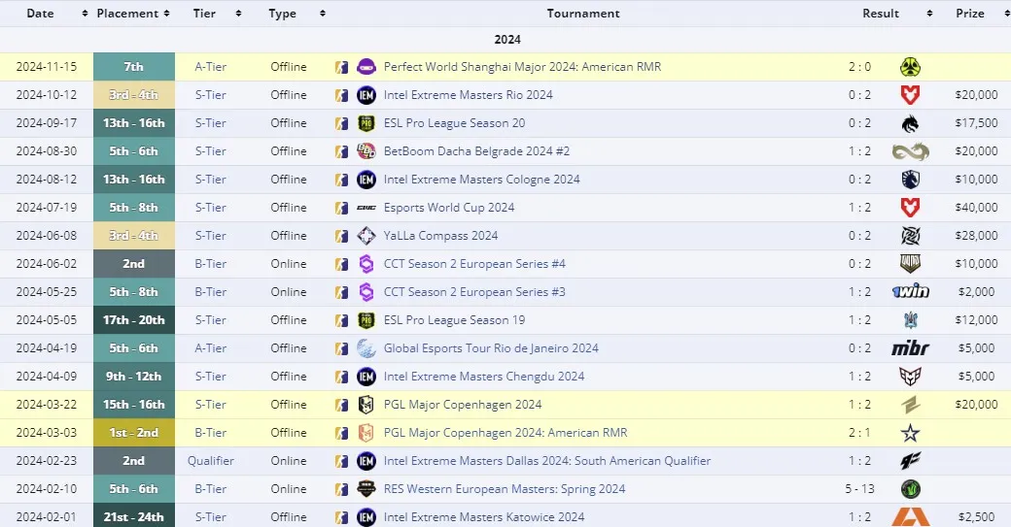Screen dimensions: 1011x527
Task: Sort table by Type column arrows
Action: [323, 14]
